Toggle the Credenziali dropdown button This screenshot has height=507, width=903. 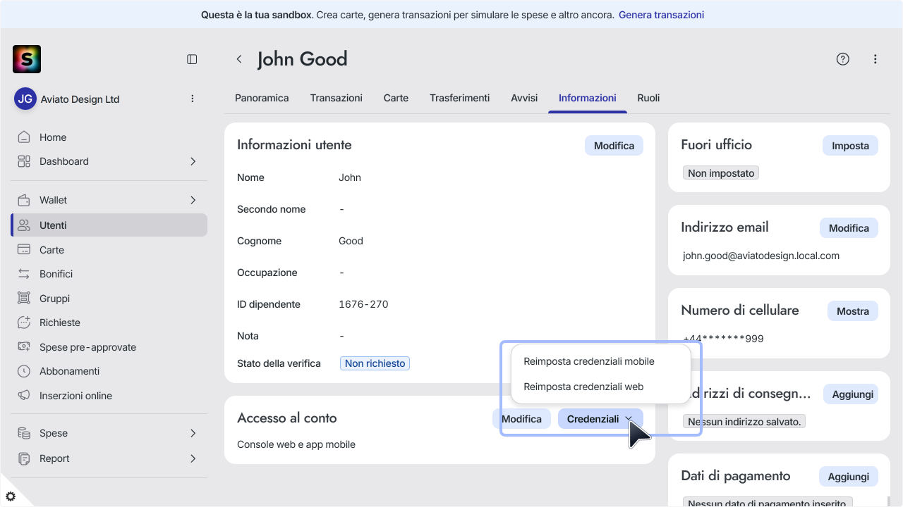click(600, 418)
